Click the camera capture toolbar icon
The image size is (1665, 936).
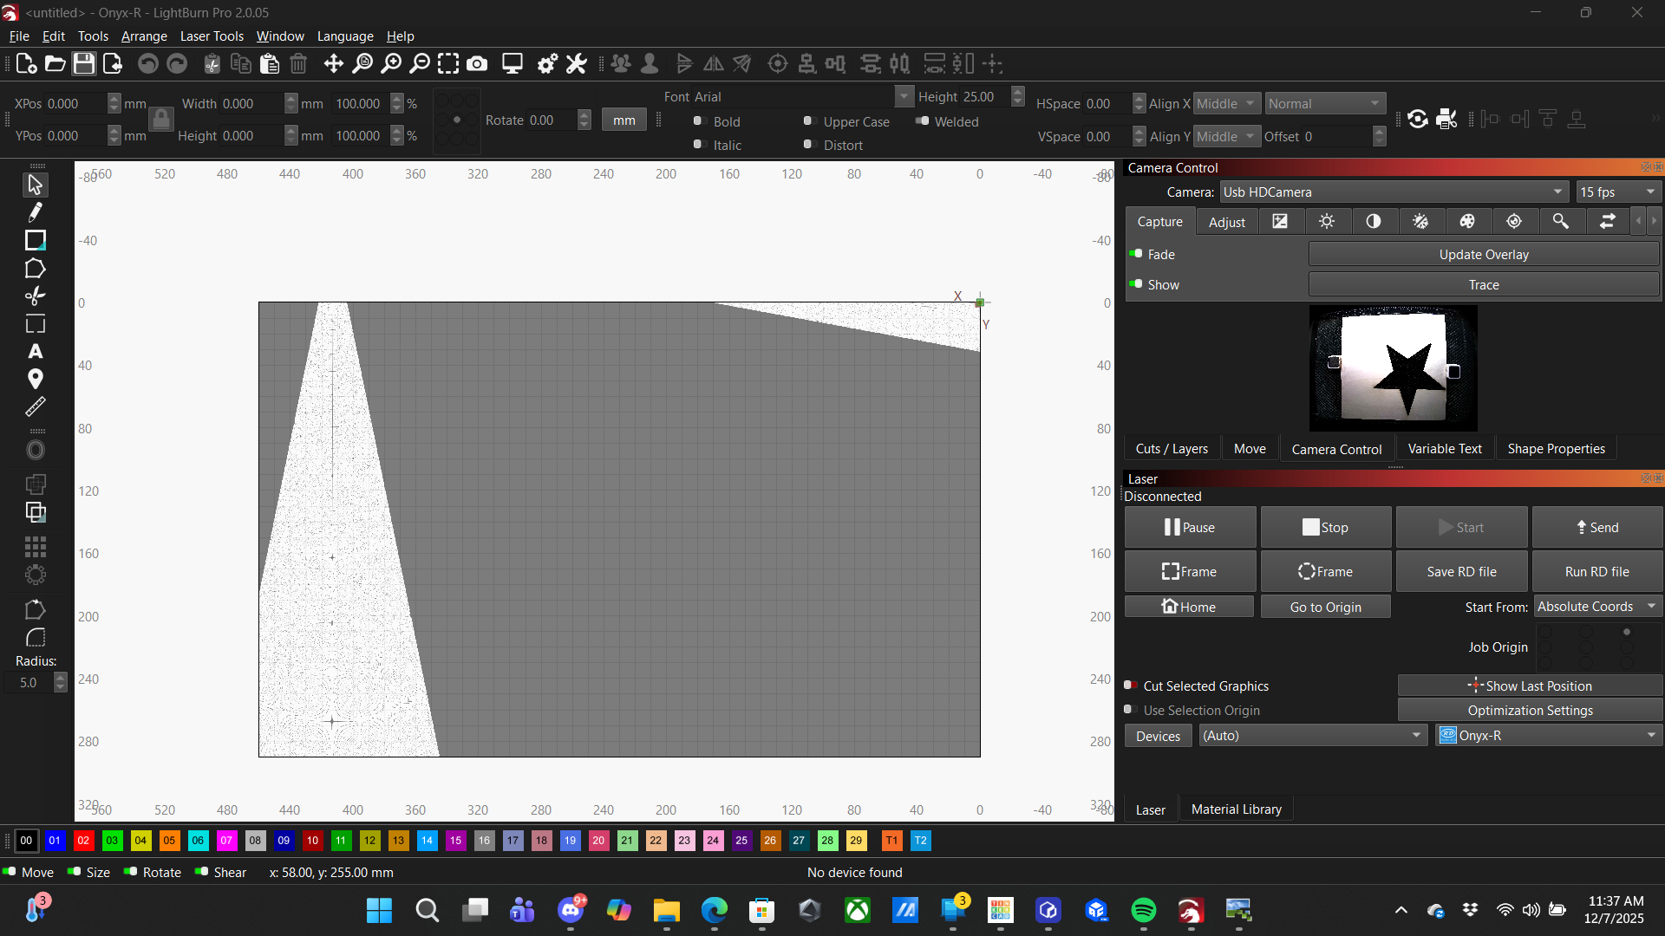tap(477, 63)
